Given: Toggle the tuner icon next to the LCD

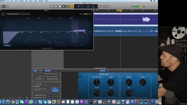Looking at the screenshot, I should 100,6.
